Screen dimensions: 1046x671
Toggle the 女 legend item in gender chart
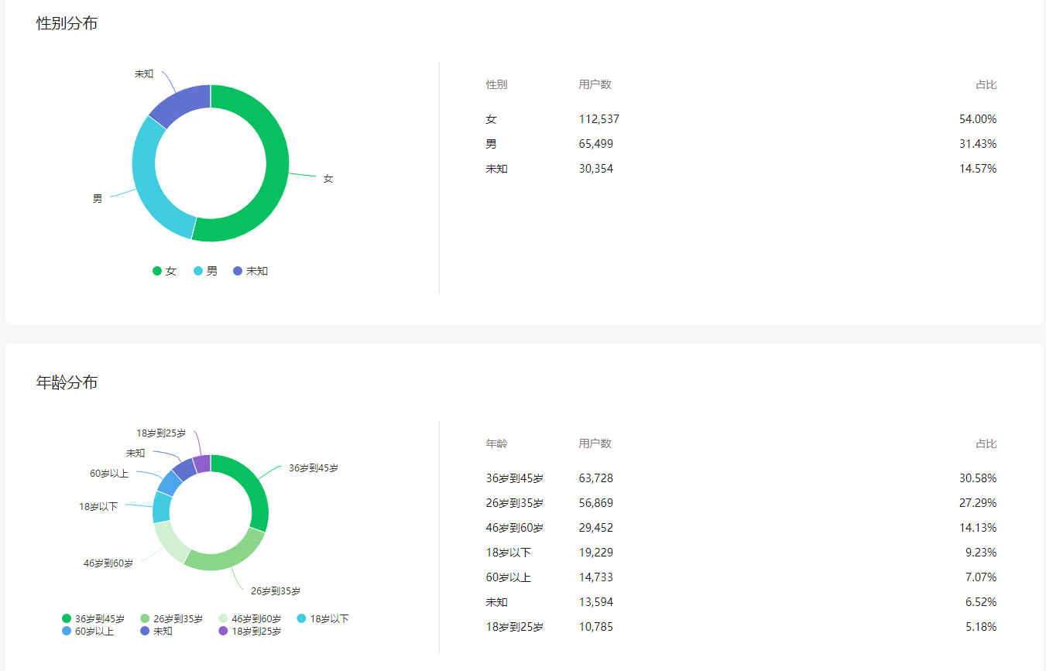[165, 271]
